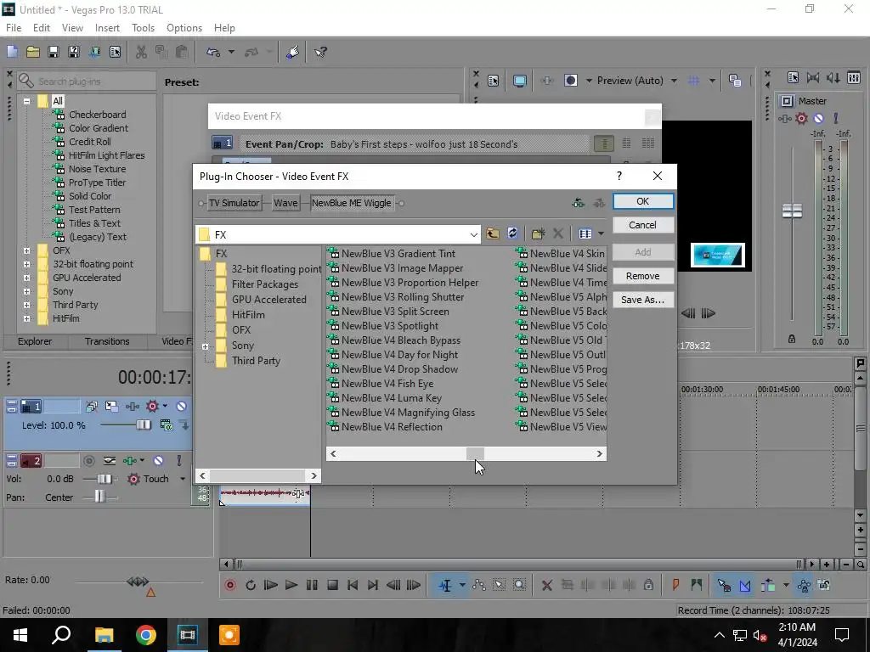This screenshot has height=652, width=870.
Task: Click the Cut scissors icon in toolbar
Action: pos(142,52)
